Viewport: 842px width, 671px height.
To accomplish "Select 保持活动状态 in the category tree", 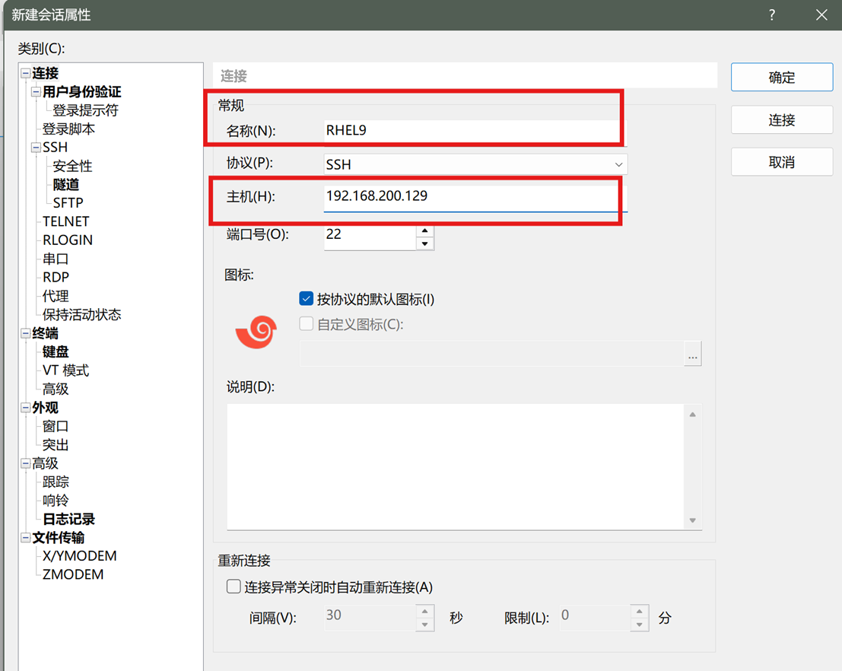I will (x=82, y=314).
